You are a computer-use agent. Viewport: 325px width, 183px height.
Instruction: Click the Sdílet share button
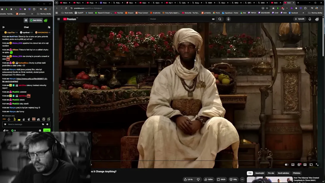tap(209, 179)
